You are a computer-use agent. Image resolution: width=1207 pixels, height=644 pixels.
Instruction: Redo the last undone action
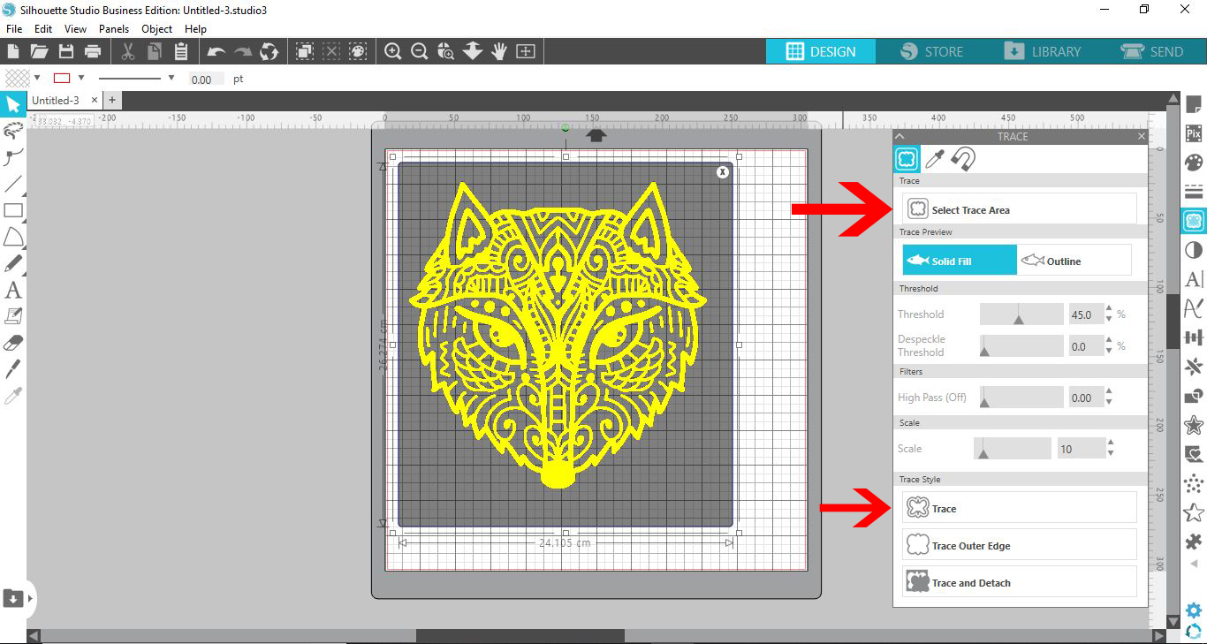(242, 51)
